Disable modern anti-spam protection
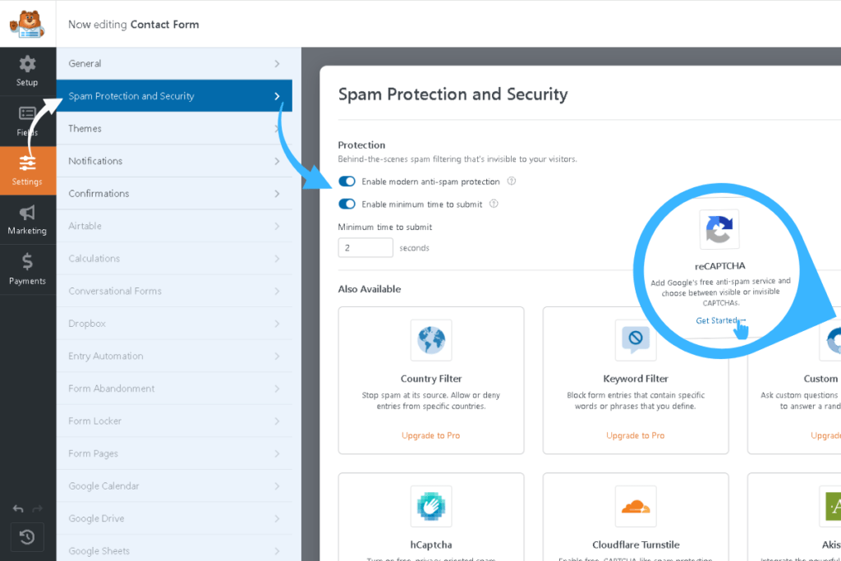This screenshot has height=561, width=841. [347, 182]
